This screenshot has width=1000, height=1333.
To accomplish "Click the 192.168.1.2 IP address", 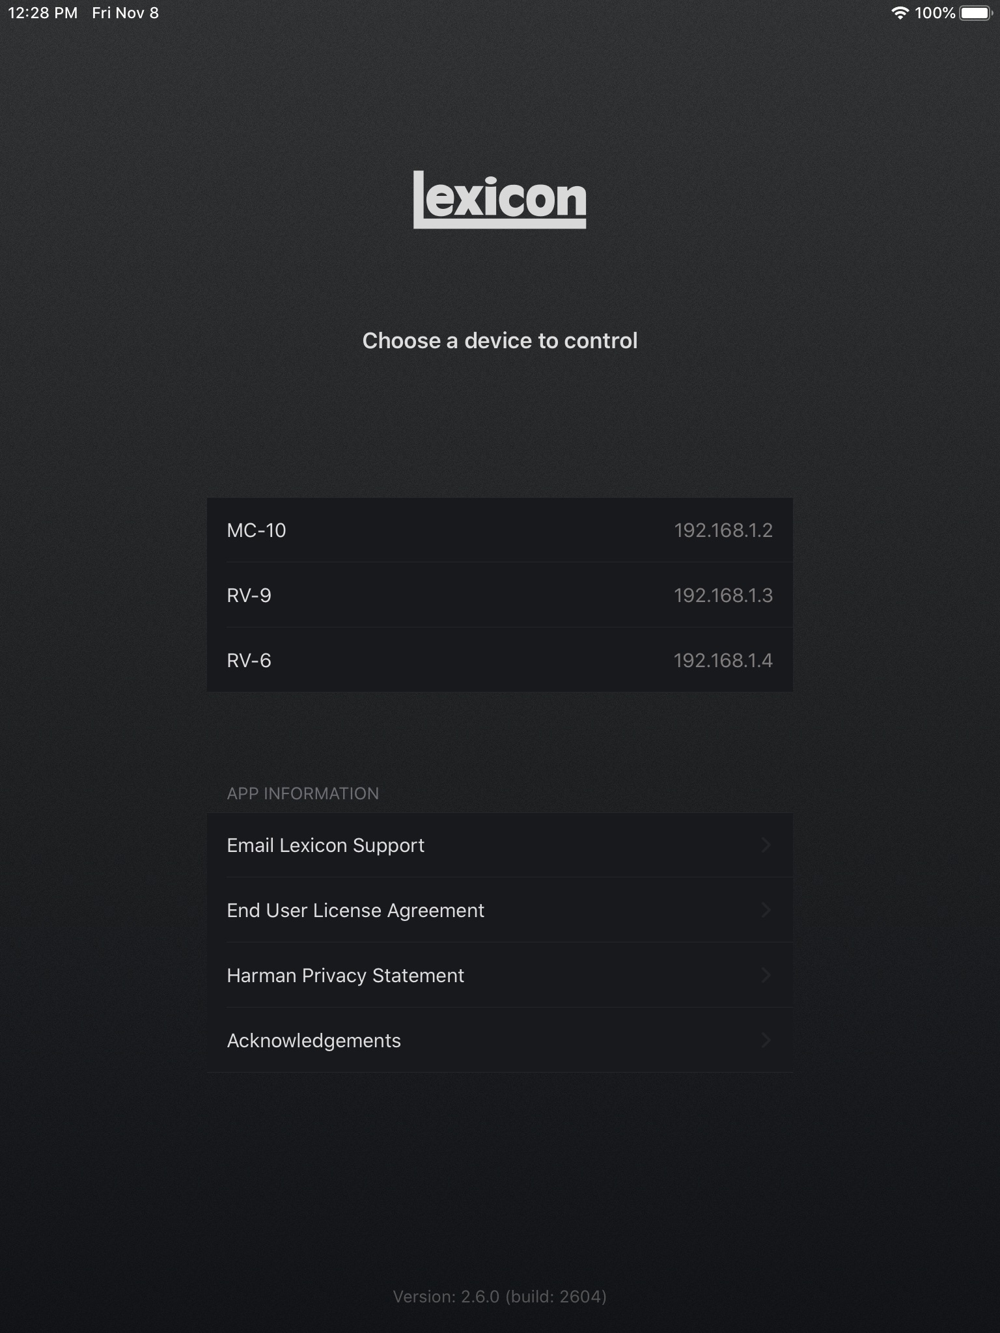I will tap(723, 530).
